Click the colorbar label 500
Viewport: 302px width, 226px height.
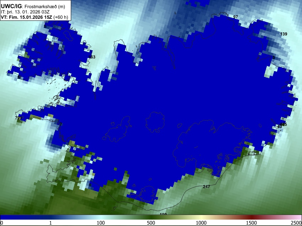(x=151, y=223)
